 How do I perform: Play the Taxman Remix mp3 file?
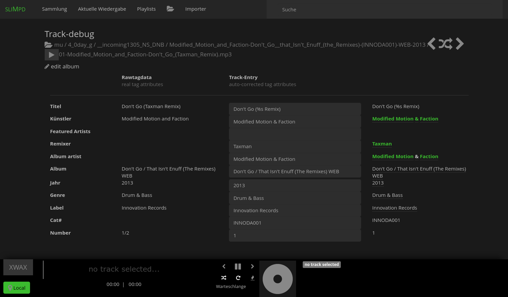click(x=51, y=55)
